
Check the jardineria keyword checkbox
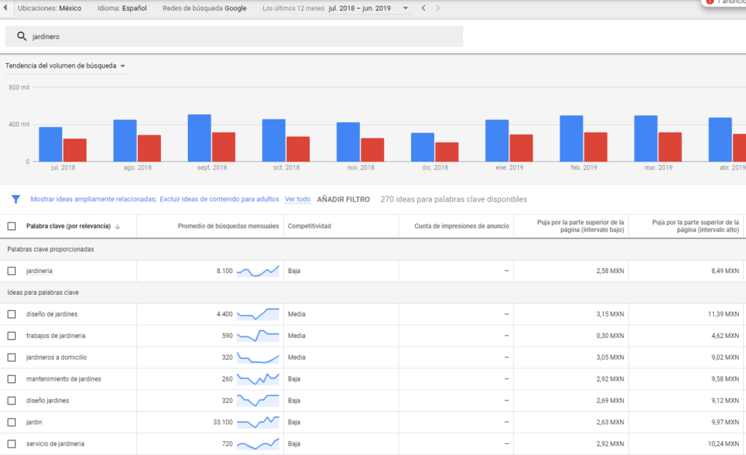(12, 271)
